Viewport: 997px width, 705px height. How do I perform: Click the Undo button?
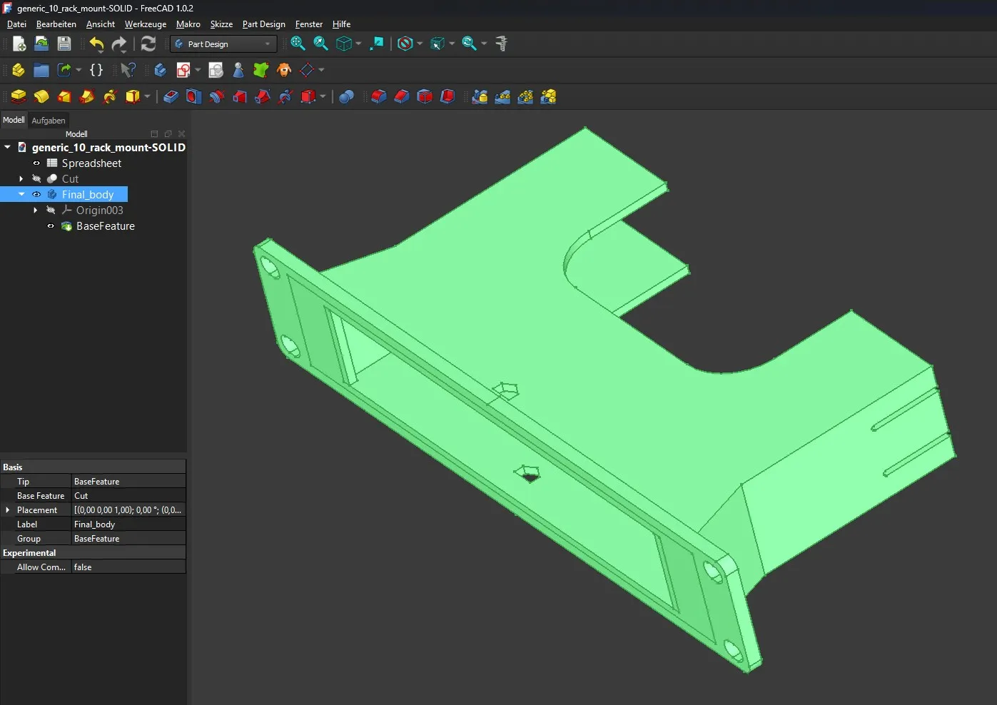(97, 44)
